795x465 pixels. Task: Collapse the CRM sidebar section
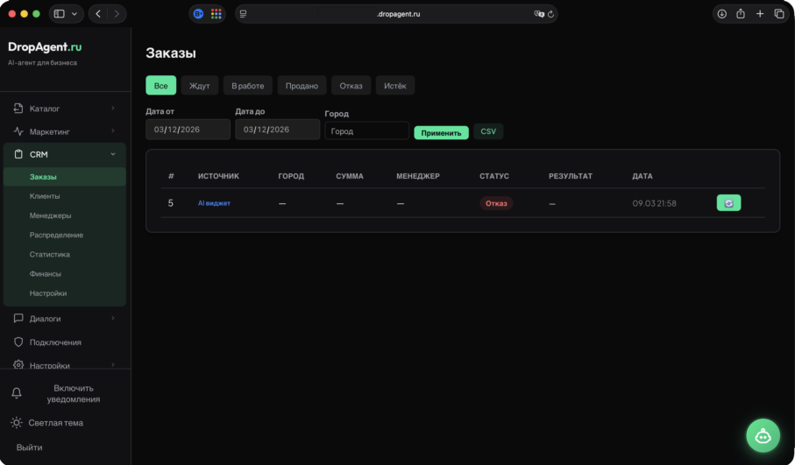tap(112, 154)
